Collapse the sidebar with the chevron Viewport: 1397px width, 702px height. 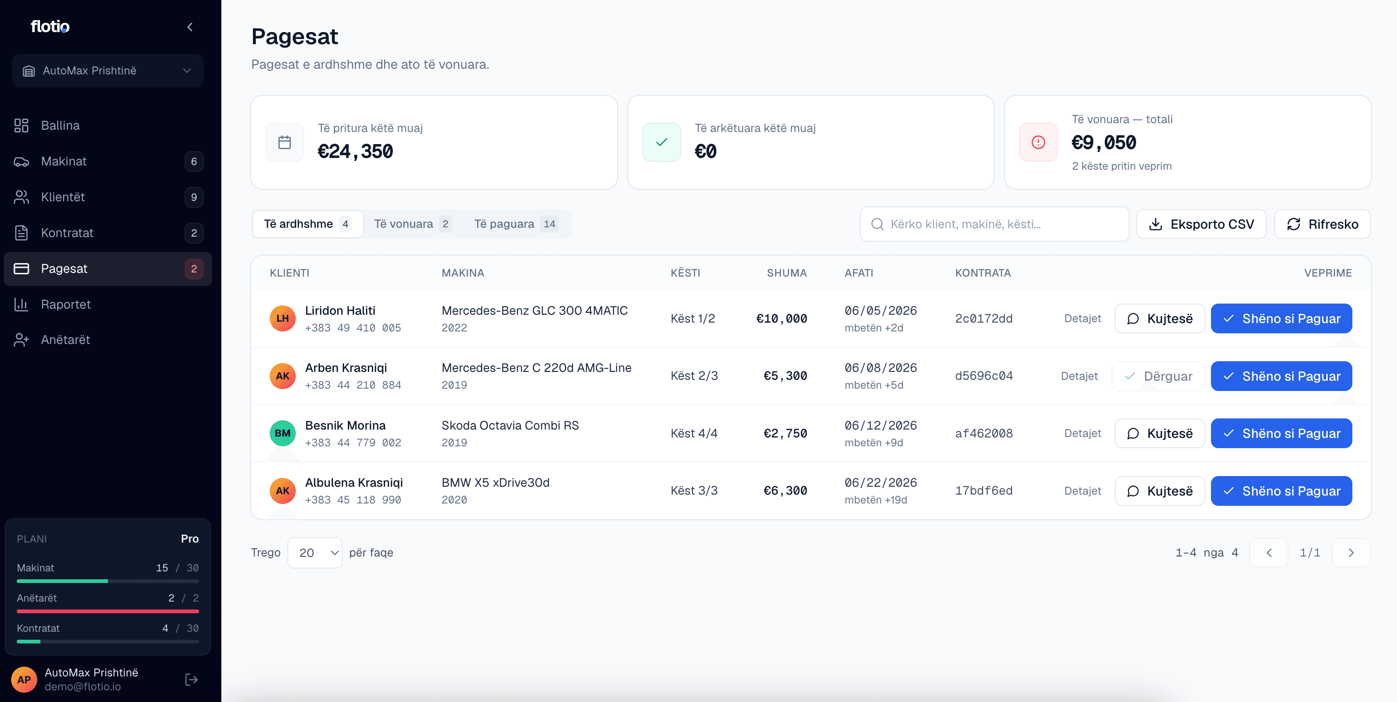pyautogui.click(x=190, y=26)
